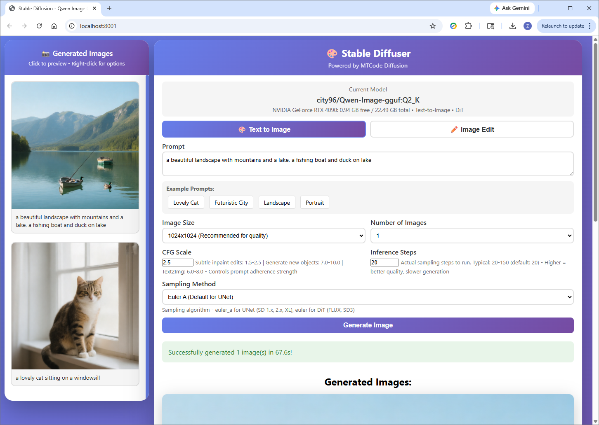Click the Generate Image button
Screen dimensions: 599x425
coord(368,325)
